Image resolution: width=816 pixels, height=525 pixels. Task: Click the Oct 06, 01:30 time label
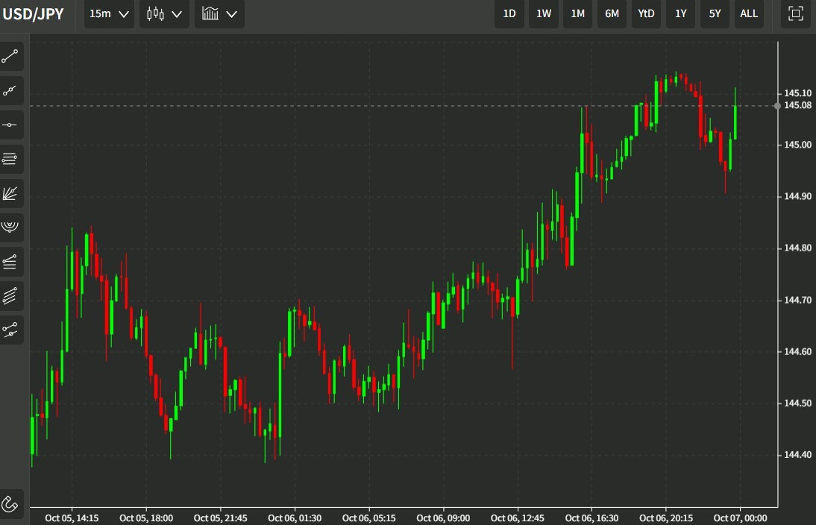[x=295, y=518]
